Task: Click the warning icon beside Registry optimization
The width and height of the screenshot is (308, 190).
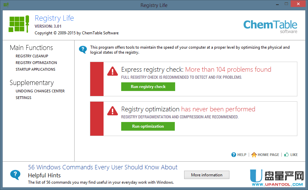Action: click(x=113, y=111)
